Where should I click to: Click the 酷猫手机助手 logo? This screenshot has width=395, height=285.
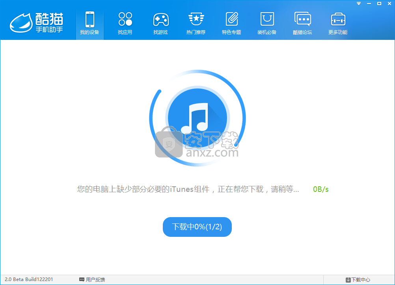pos(37,23)
